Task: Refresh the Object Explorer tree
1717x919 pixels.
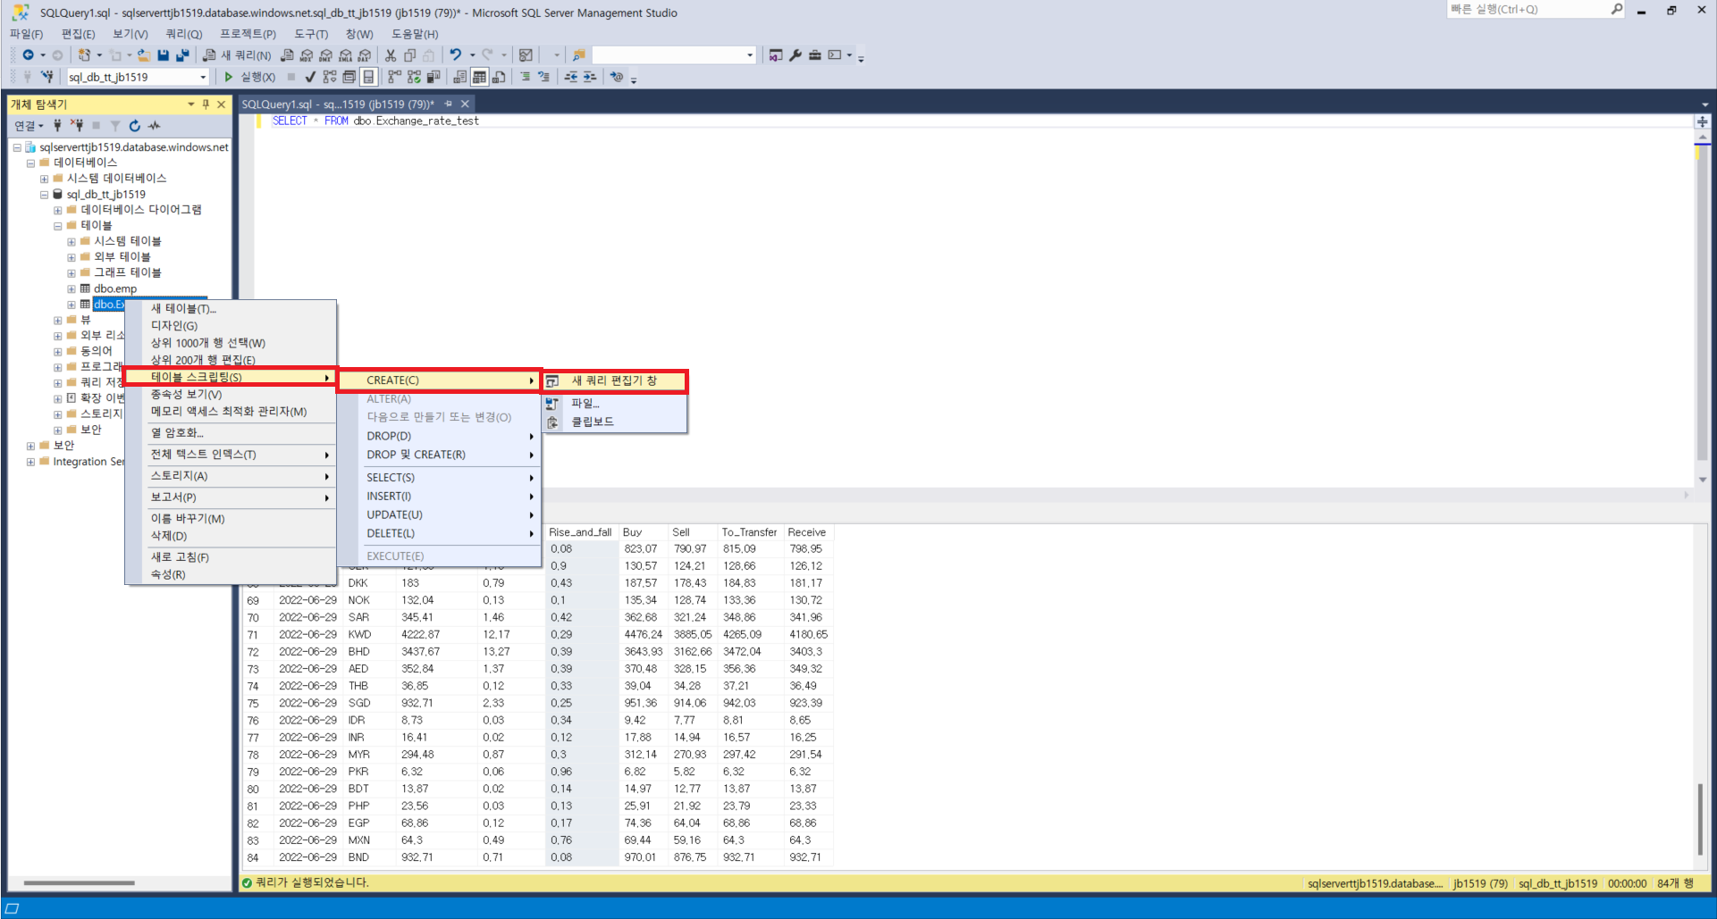Action: pos(135,126)
